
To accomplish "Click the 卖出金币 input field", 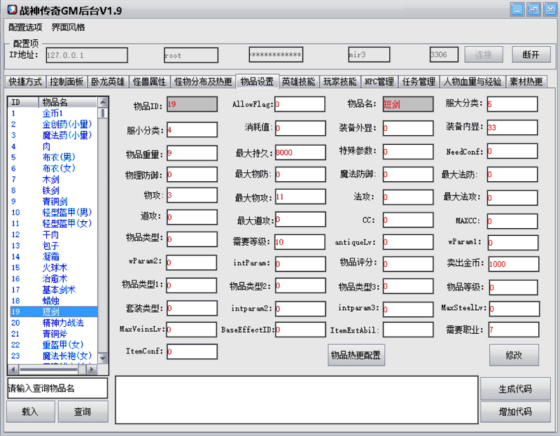I will coord(512,264).
